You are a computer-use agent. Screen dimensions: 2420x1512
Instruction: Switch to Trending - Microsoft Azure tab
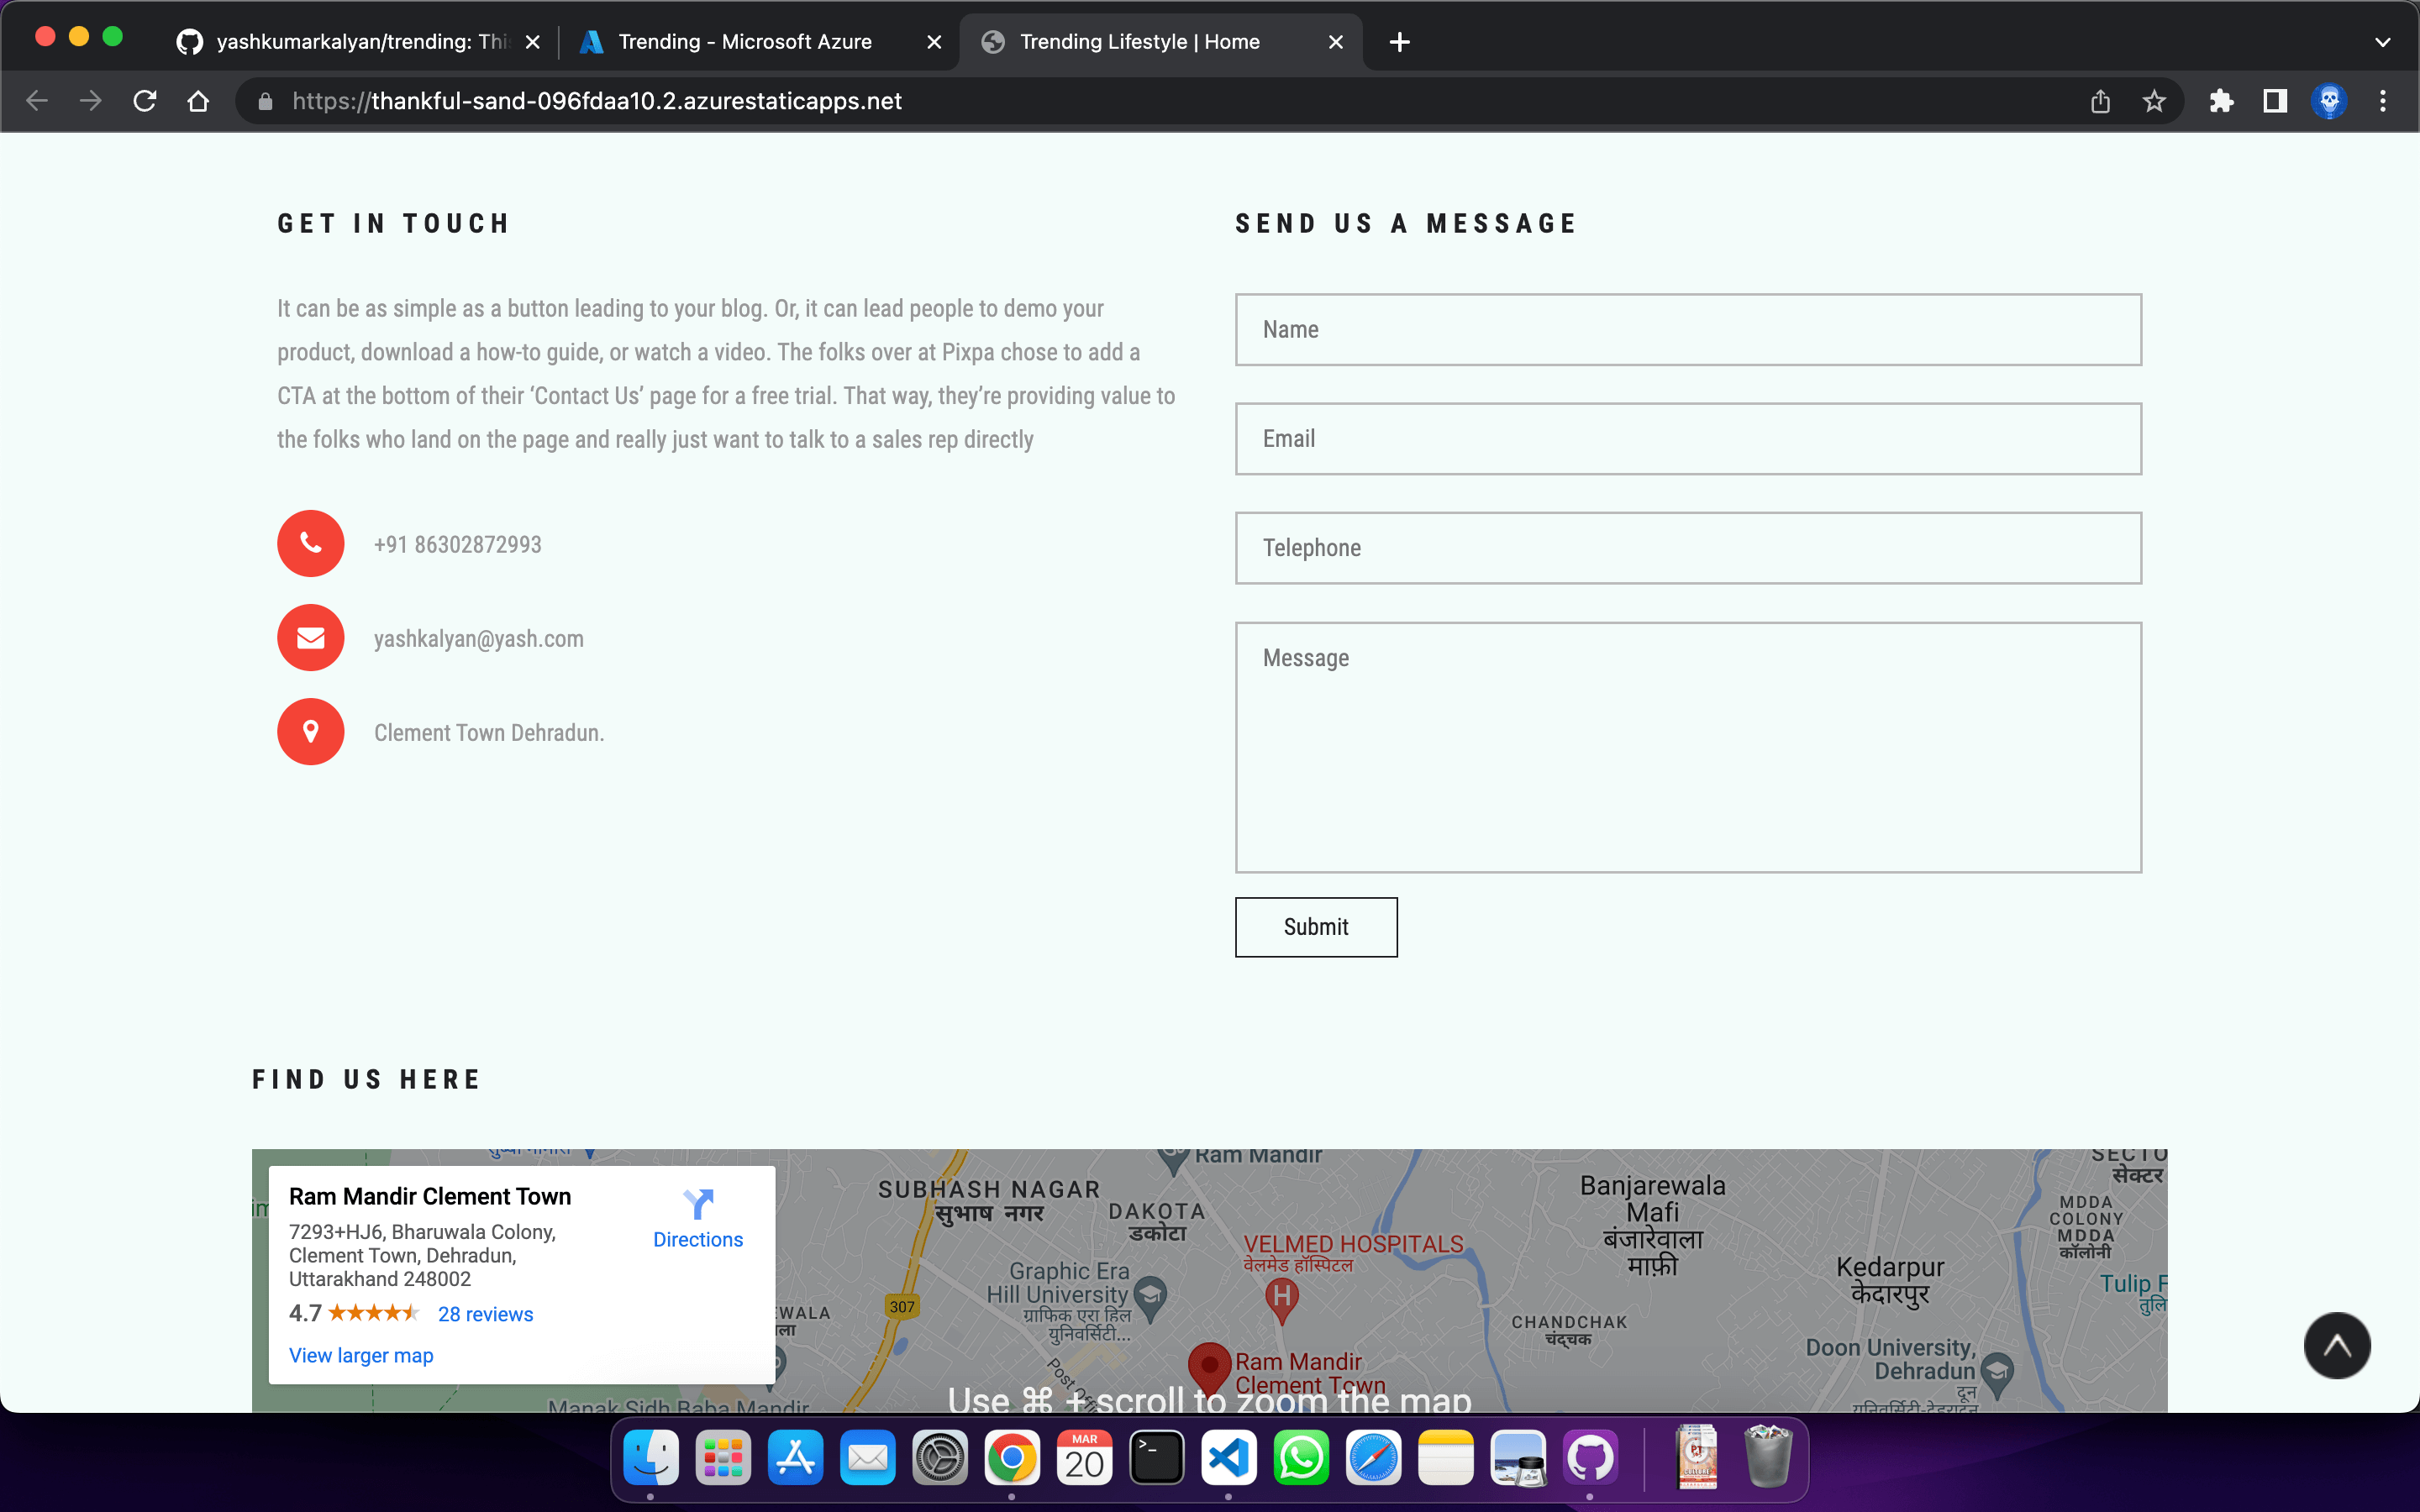click(745, 42)
